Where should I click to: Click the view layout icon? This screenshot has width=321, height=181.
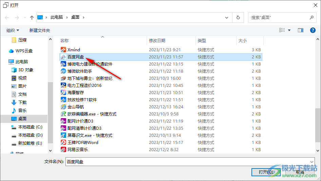coord(282,30)
